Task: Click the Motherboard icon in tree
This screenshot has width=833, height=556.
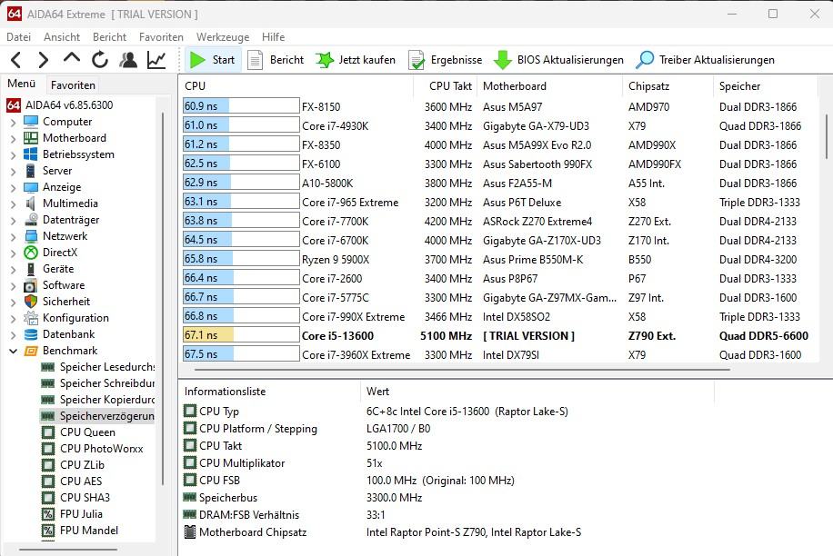Action: [x=31, y=138]
